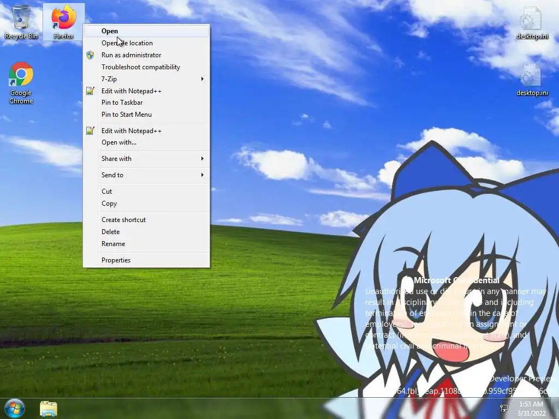This screenshot has height=419, width=559.
Task: Open the Recycle Bin desktop icon
Action: point(21,21)
